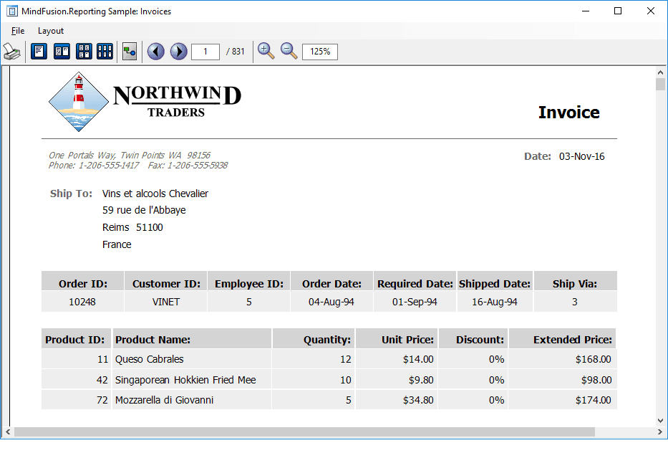The width and height of the screenshot is (668, 453).
Task: Click the Northwind Traders lighthouse logo
Action: 79,102
